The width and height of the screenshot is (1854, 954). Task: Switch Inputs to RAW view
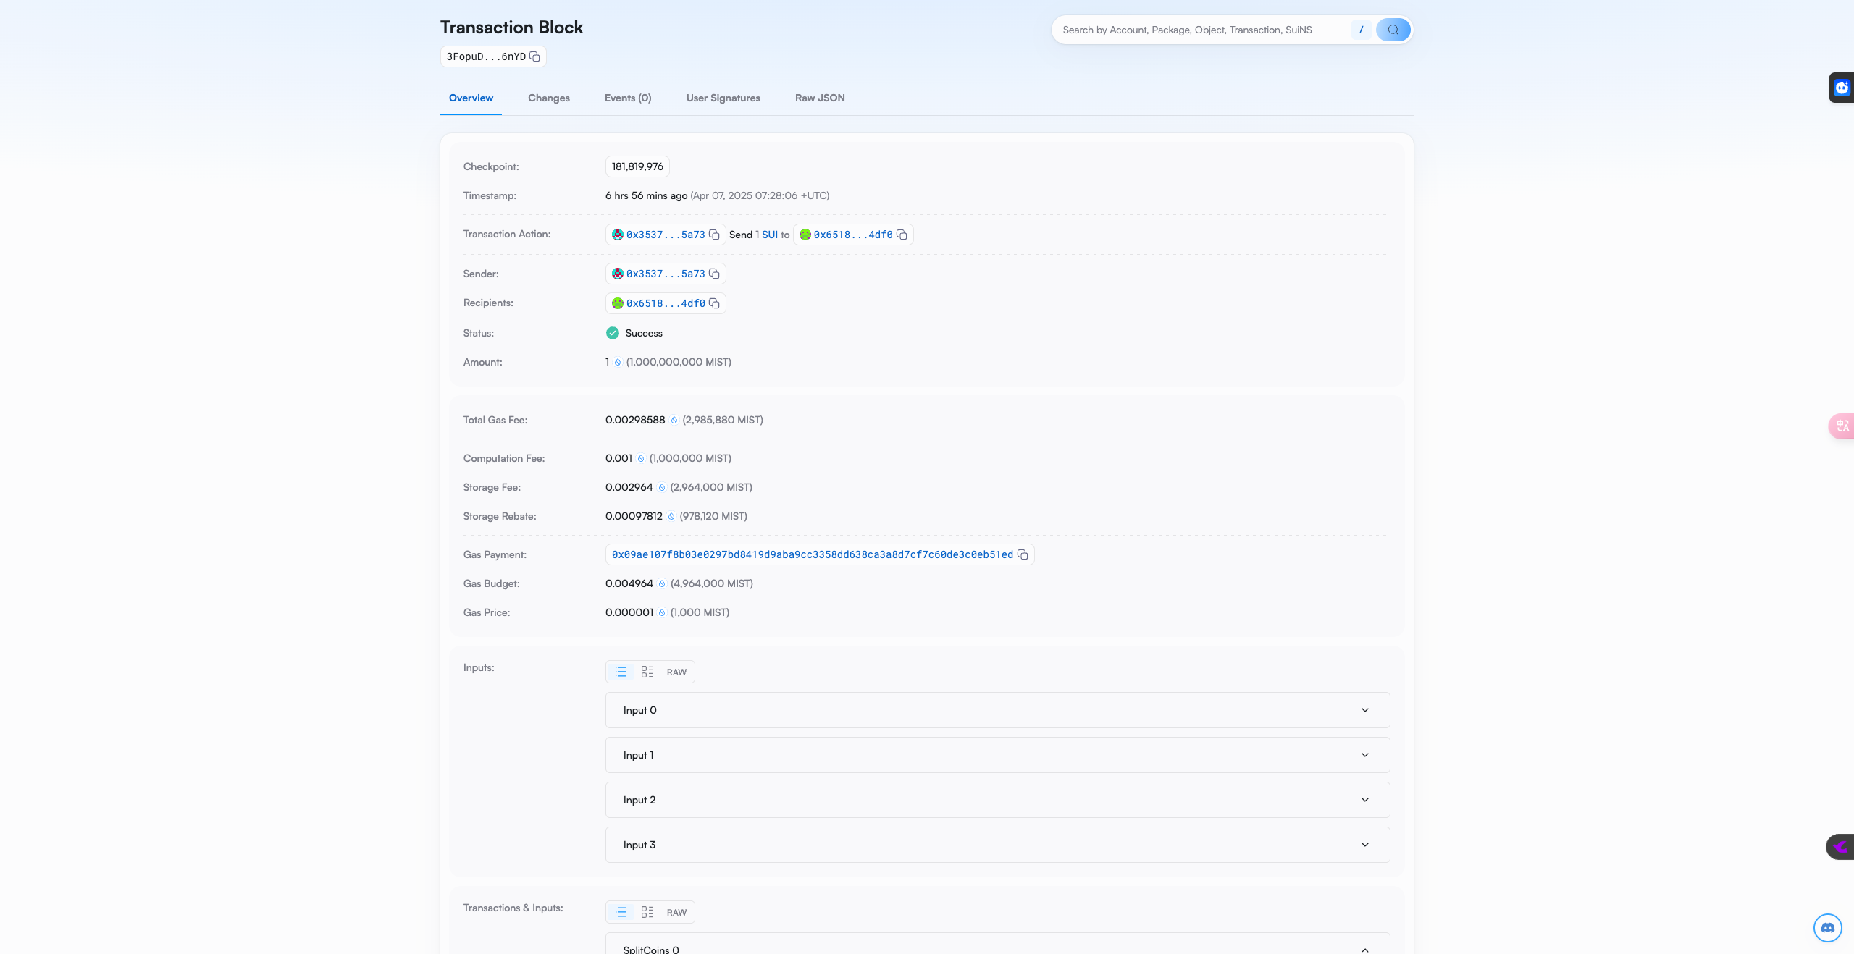676,672
